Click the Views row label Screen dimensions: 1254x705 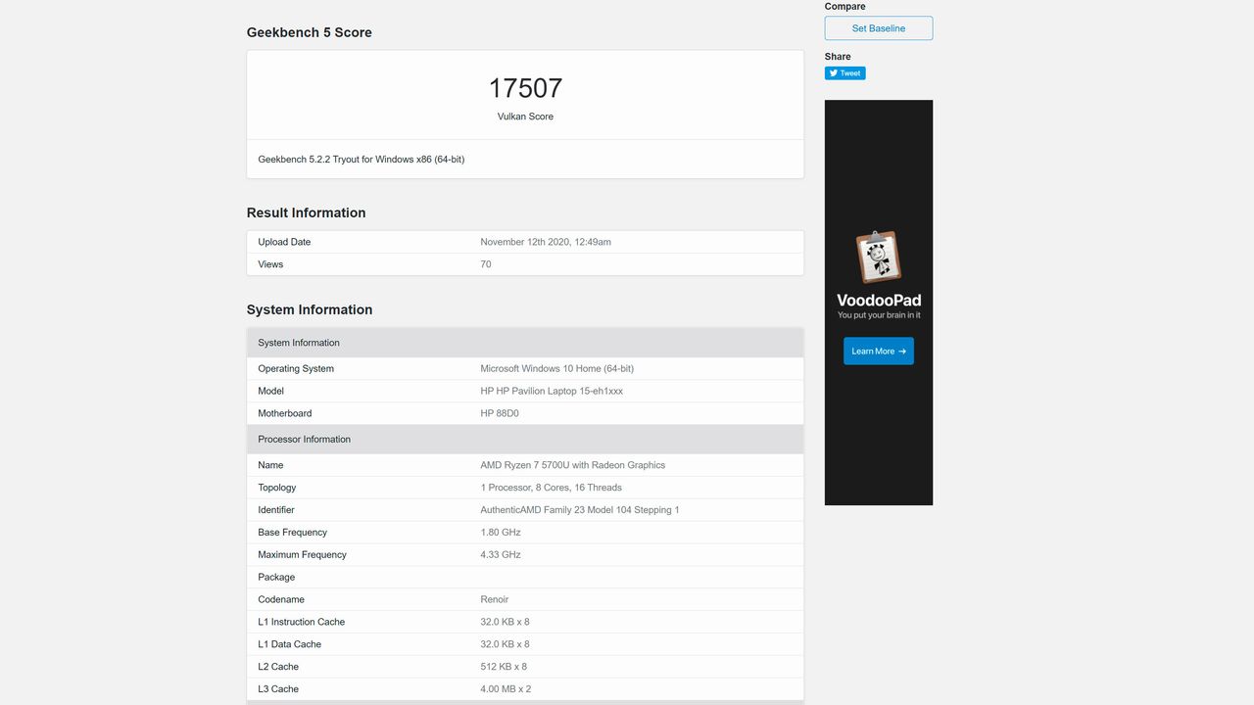(x=270, y=264)
